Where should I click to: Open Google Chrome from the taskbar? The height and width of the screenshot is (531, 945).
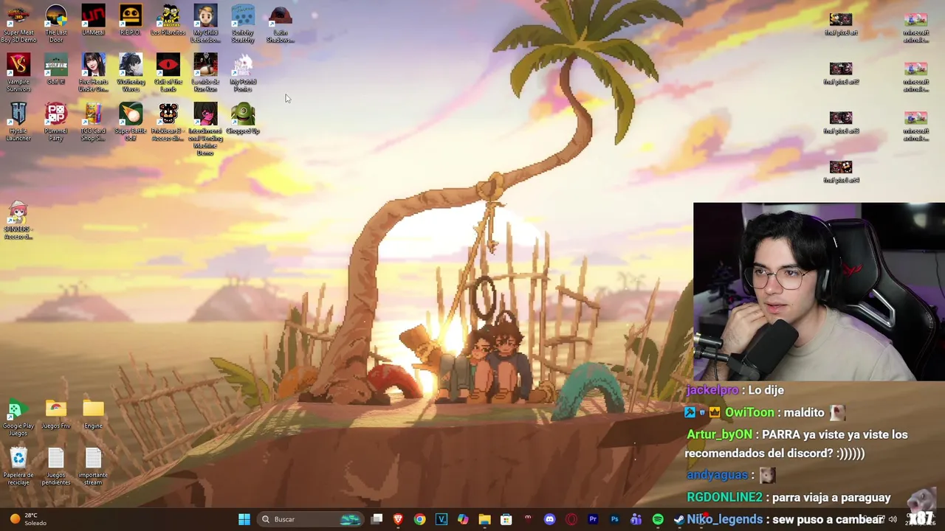419,519
